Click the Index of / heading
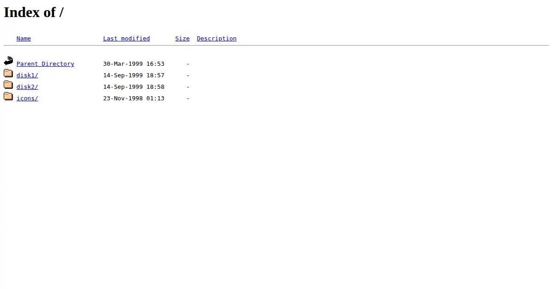The width and height of the screenshot is (553, 289). 34,12
